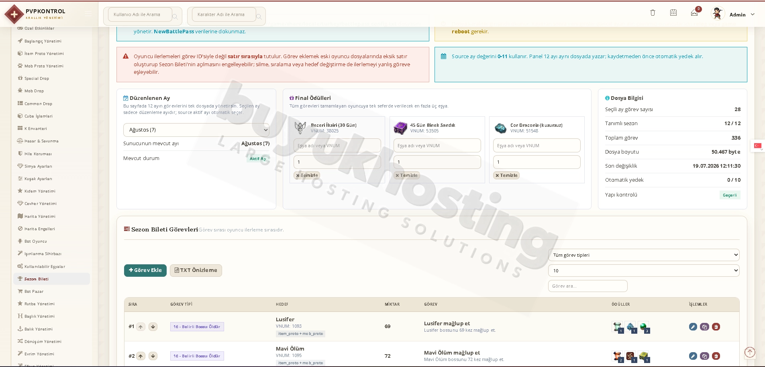Toggle the sidebar hamburger menu
Screen dimensions: 765x367
[x=88, y=14]
